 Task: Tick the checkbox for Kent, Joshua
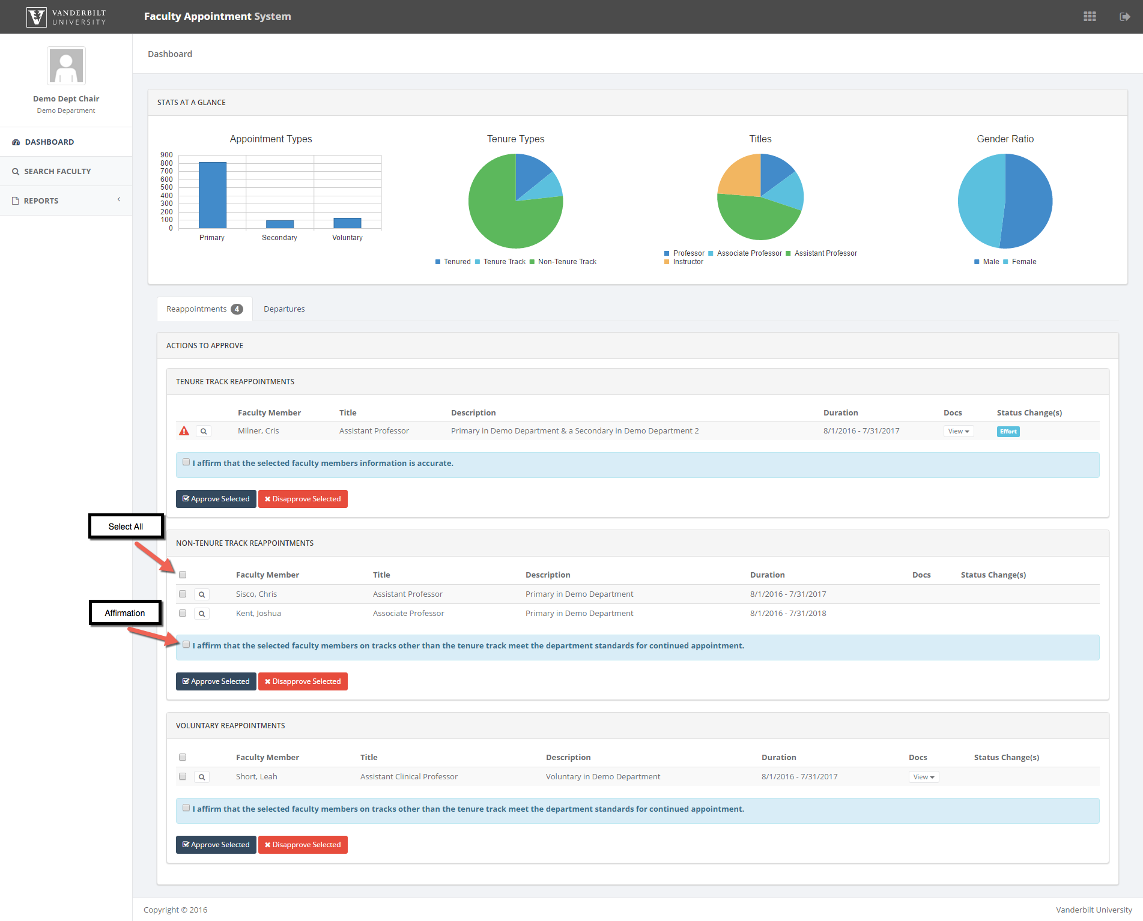tap(183, 613)
